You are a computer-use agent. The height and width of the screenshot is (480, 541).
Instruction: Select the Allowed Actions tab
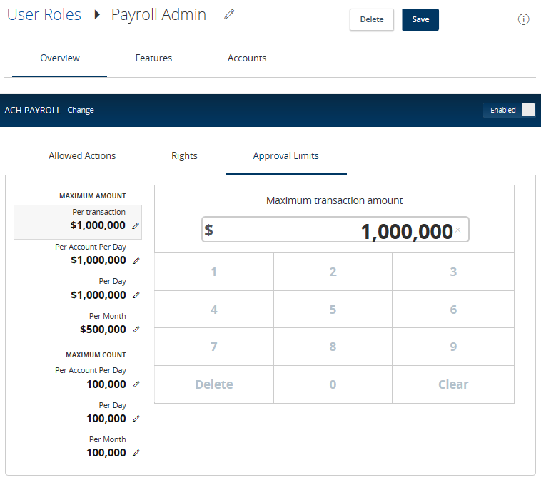click(82, 156)
